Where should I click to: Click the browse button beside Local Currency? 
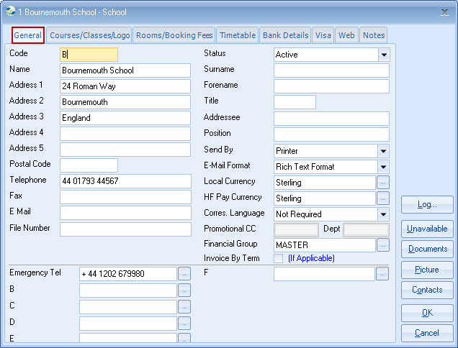(x=383, y=183)
